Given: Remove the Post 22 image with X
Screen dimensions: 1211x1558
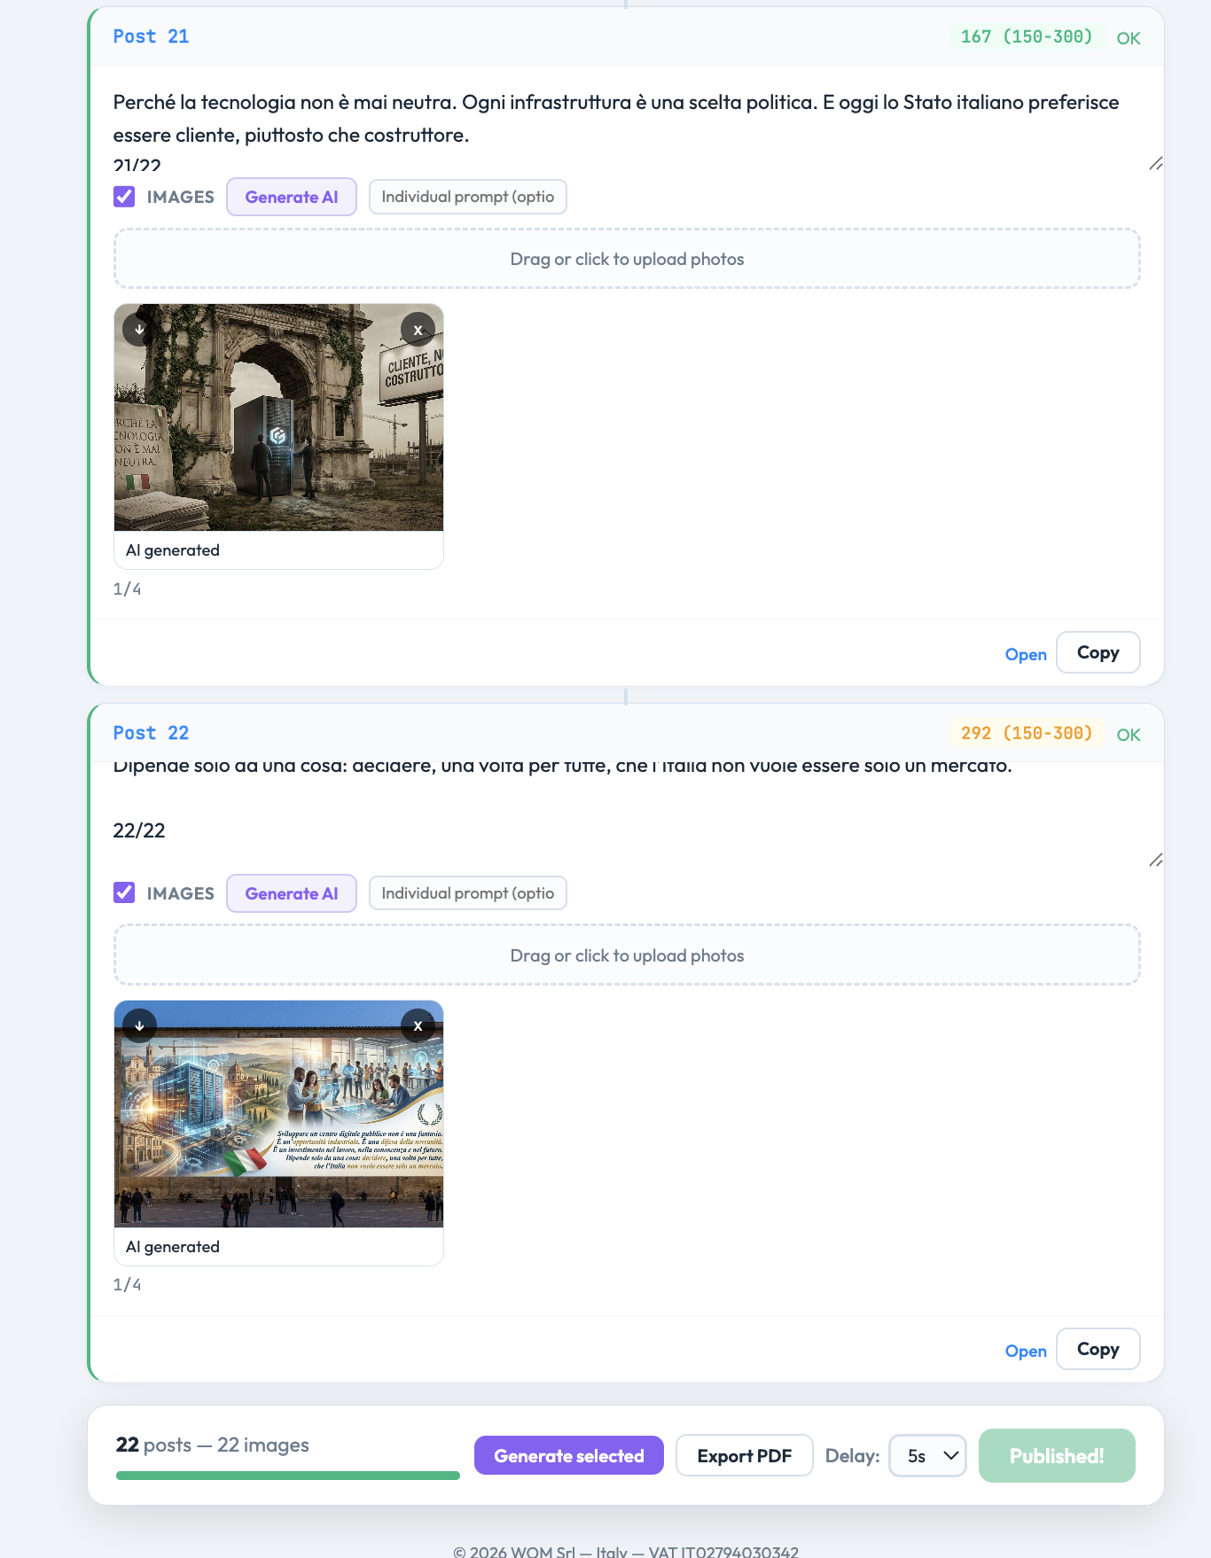Looking at the screenshot, I should 418,1026.
